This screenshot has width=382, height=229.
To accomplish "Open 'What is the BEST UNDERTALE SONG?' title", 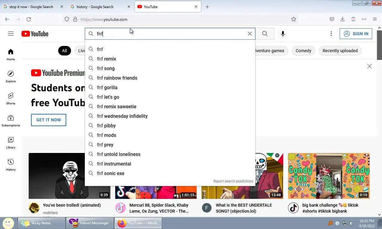I will (244, 208).
